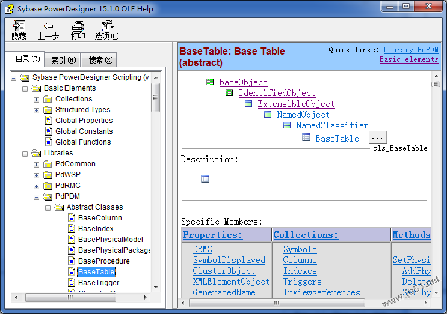
Task: Collapse the Libraries tree node
Action: coord(25,154)
